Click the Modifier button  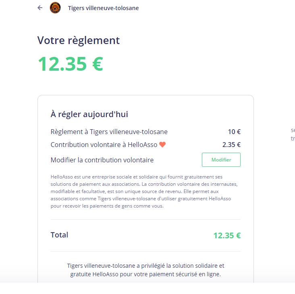(221, 160)
